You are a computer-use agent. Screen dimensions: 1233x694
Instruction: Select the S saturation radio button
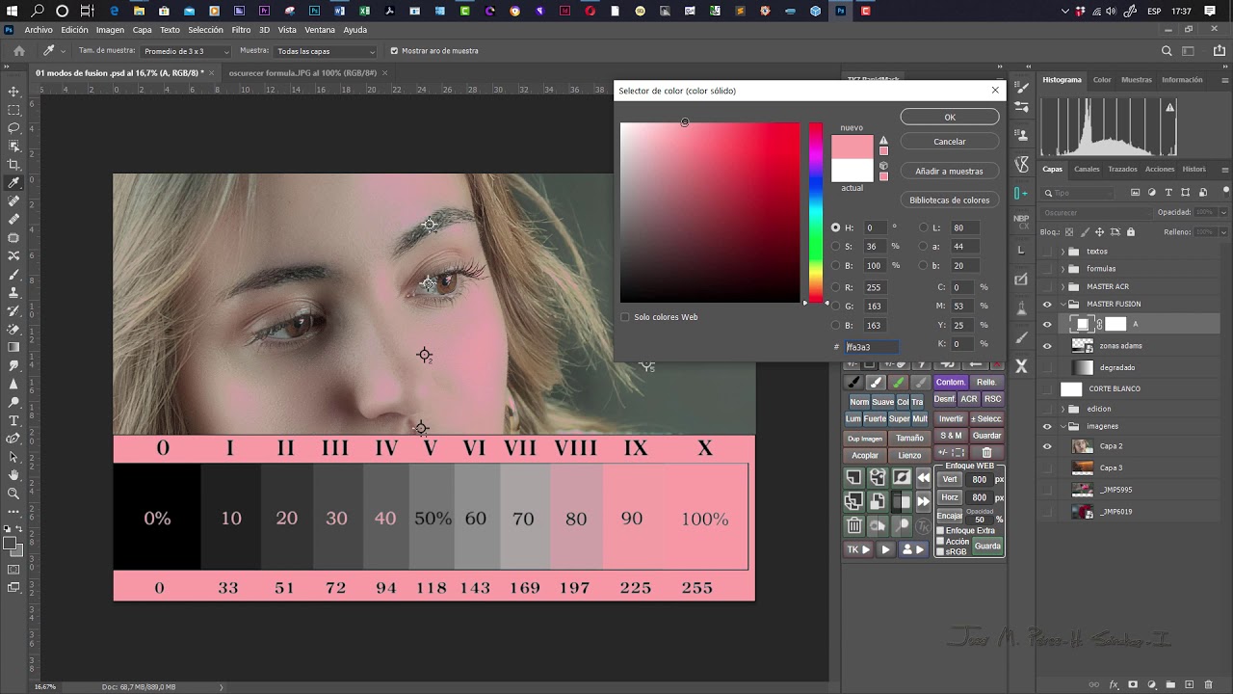(x=836, y=247)
